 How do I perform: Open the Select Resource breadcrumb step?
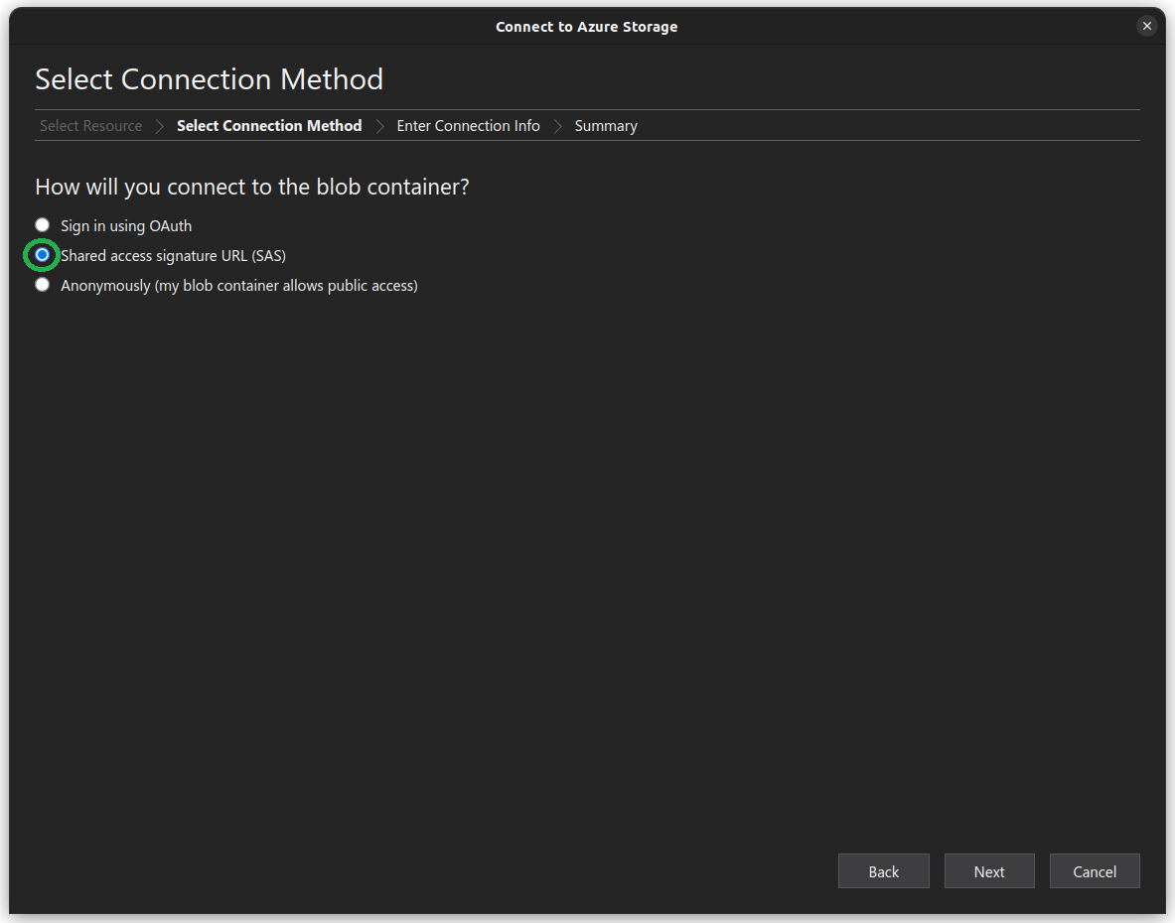coord(90,126)
